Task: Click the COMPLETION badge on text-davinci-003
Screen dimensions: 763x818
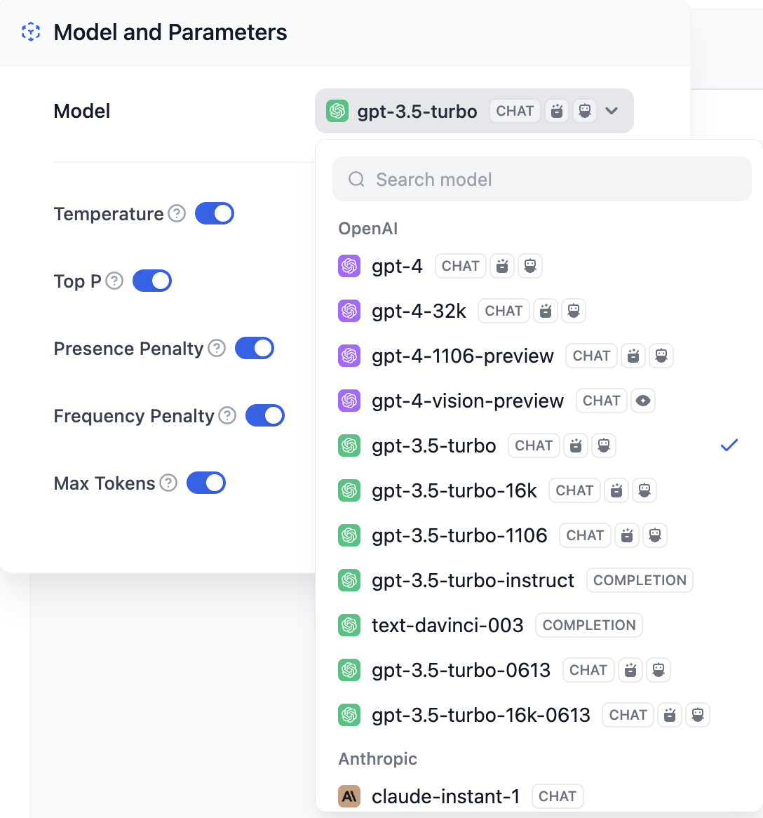Action: point(589,625)
